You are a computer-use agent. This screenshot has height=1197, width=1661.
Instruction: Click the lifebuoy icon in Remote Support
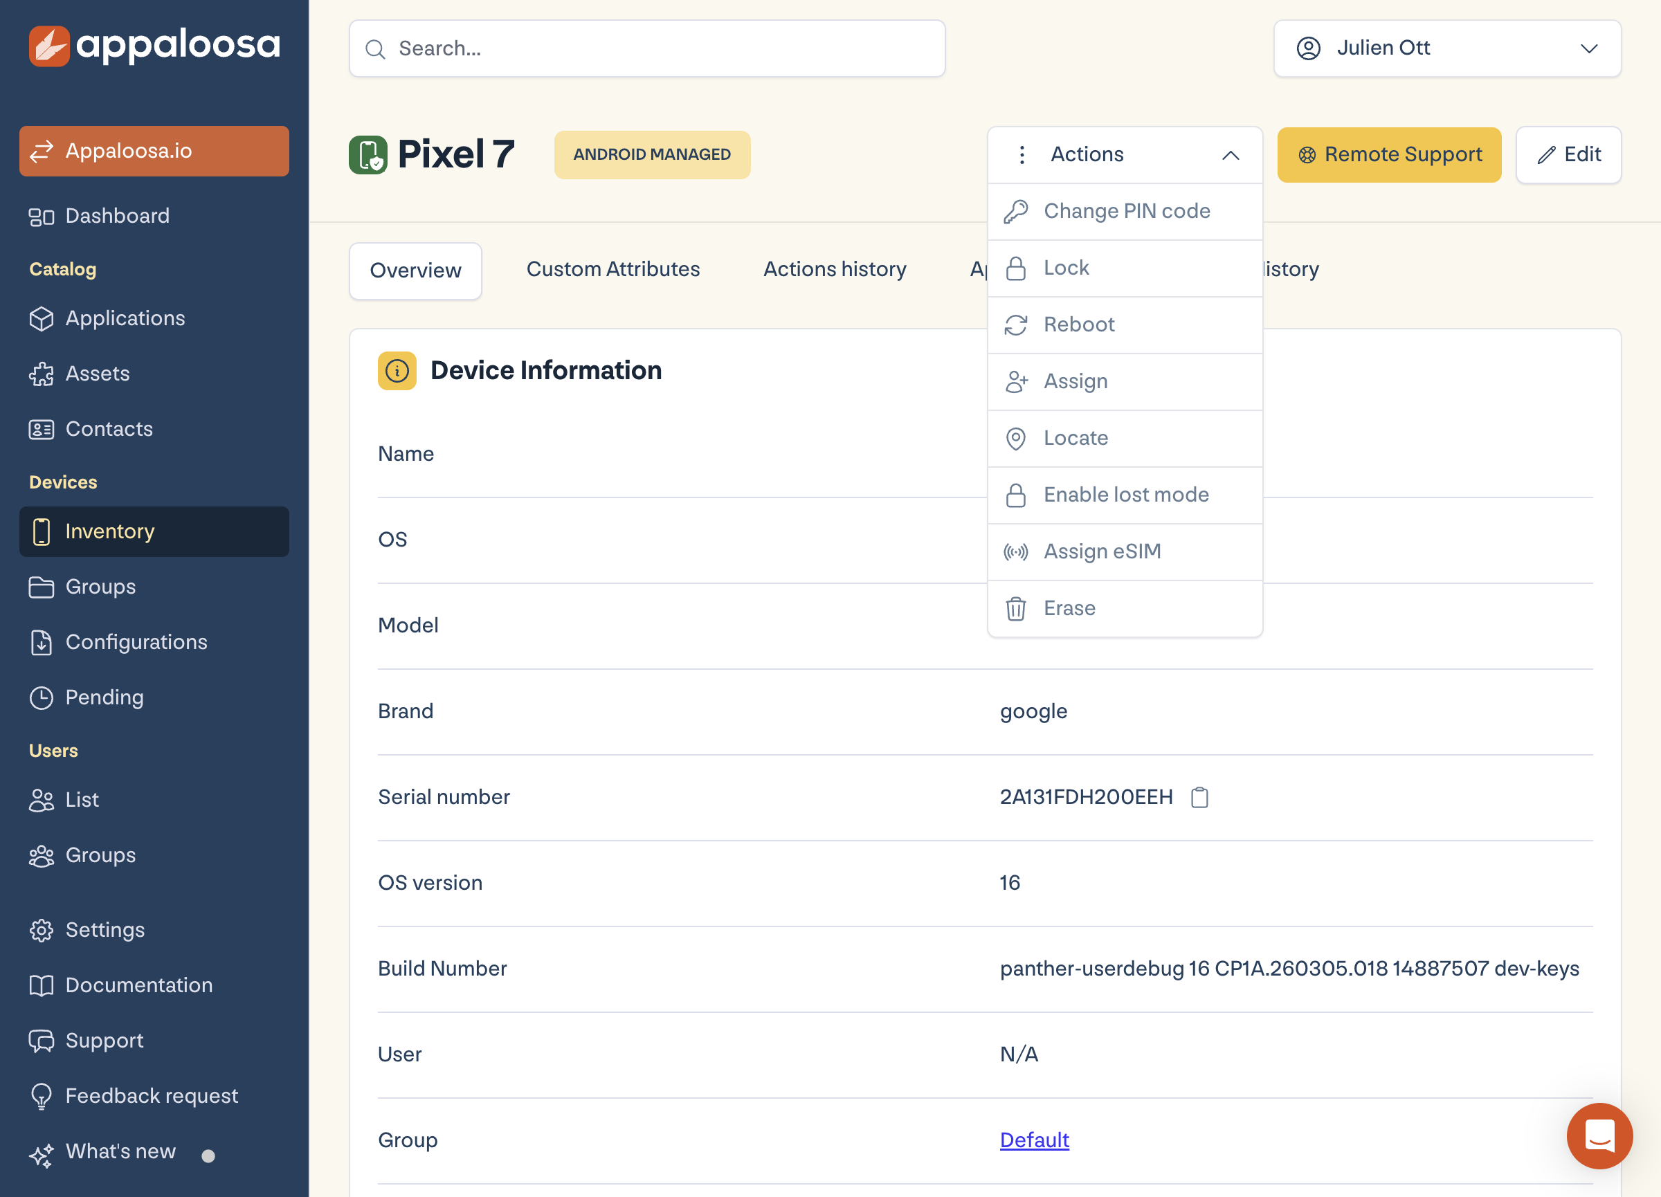click(1307, 155)
